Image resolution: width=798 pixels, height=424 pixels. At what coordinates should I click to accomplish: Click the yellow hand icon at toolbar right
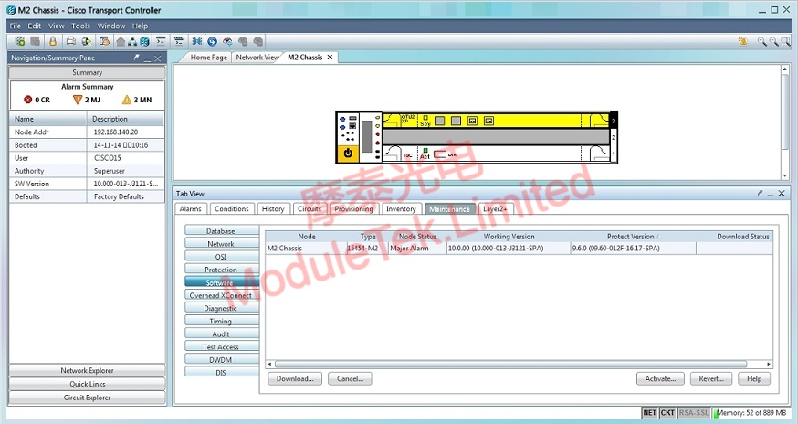pos(742,41)
